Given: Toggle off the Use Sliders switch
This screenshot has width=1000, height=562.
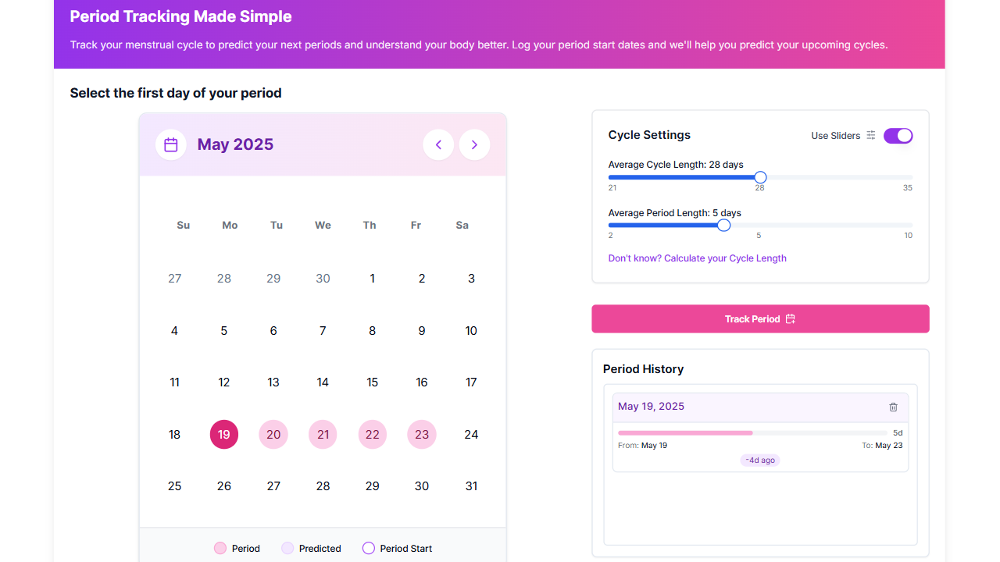Looking at the screenshot, I should [898, 135].
